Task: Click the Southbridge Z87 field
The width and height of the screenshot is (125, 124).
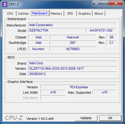Action: tap(73, 43)
